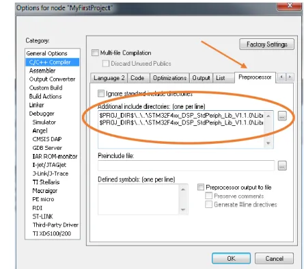
Task: Select Debugger category
Action: pyautogui.click(x=42, y=114)
